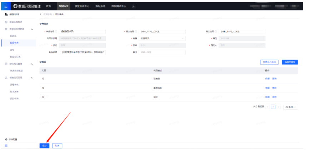Click 删除 link in row 14
This screenshot has height=150, width=319.
click(x=274, y=88)
